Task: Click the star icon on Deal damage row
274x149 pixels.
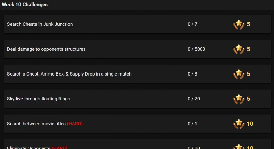Action: (x=239, y=49)
